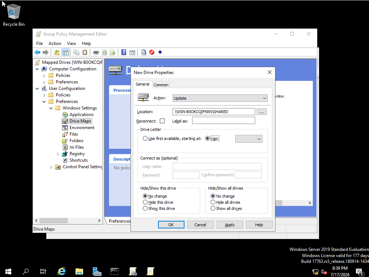
Task: Open the File menu
Action: (40, 44)
